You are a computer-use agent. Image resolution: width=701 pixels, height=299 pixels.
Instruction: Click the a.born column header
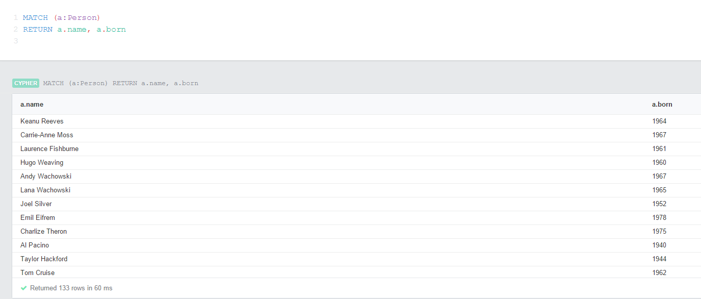(x=662, y=104)
